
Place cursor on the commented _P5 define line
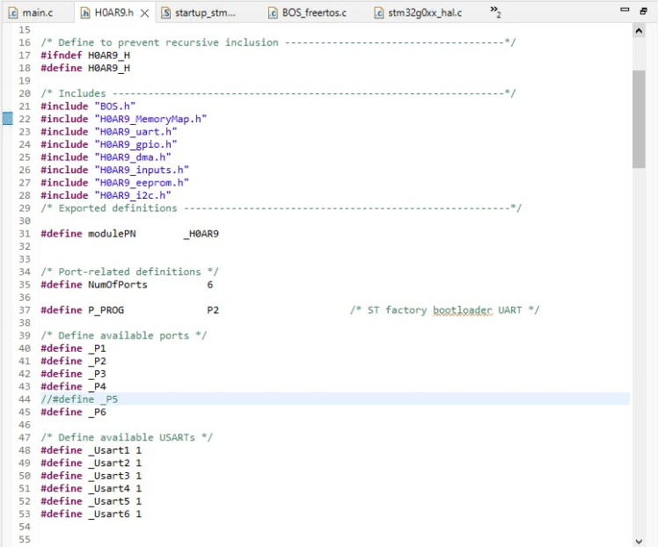[79, 399]
